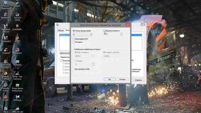Viewport: 201px width, 113px height.
Task: Select the Google Chrome desktop icon
Action: [x=6, y=76]
